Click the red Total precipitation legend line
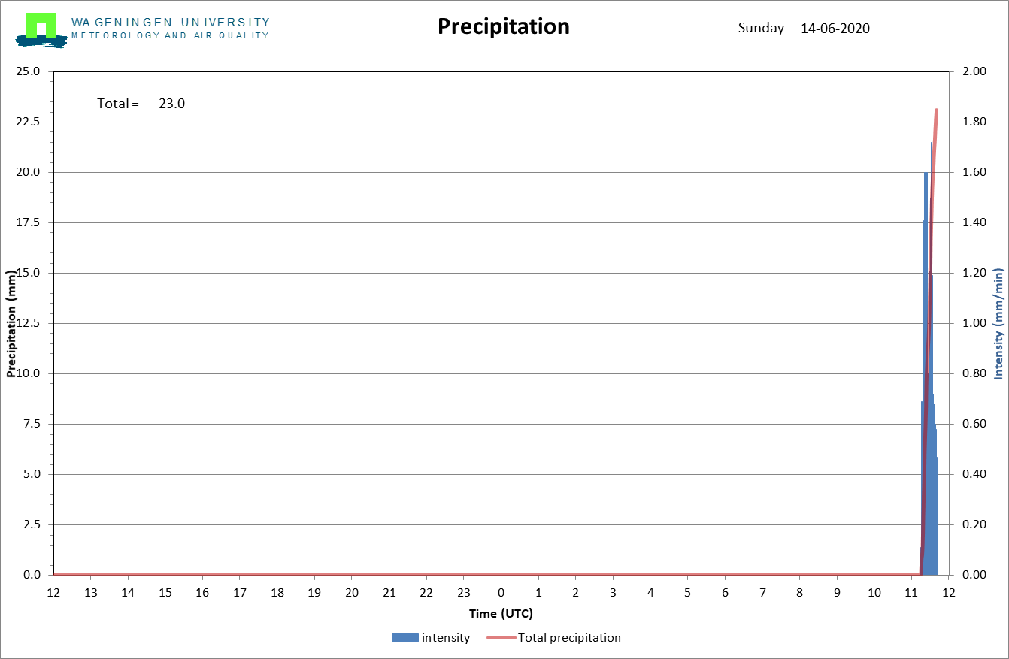This screenshot has height=659, width=1009. (501, 638)
